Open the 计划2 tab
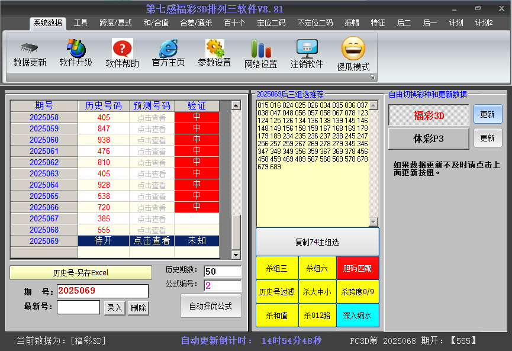This screenshot has width=512, height=351. [484, 23]
